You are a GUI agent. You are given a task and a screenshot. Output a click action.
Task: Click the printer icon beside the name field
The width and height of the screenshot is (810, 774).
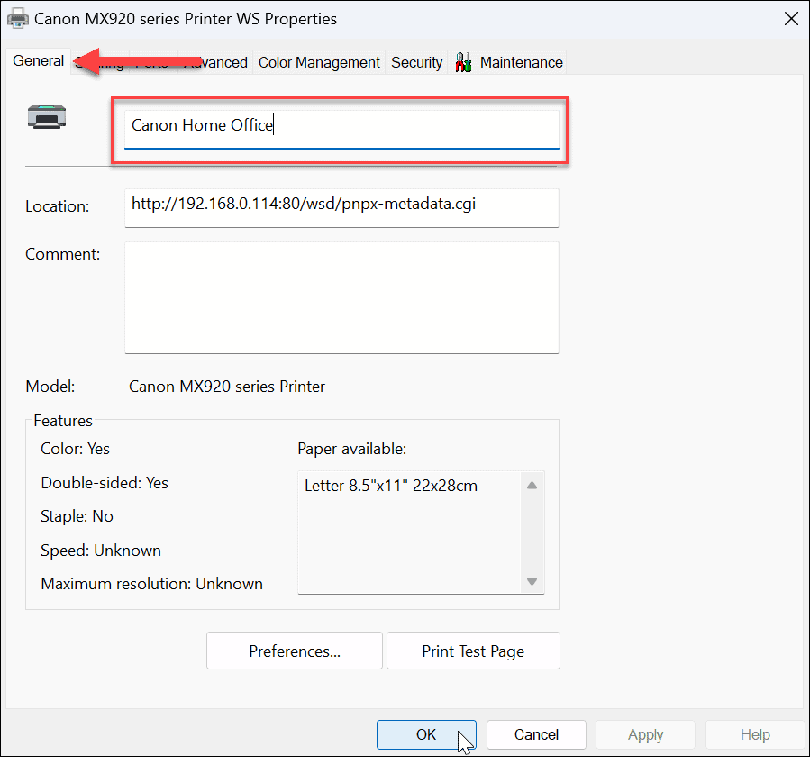click(47, 116)
